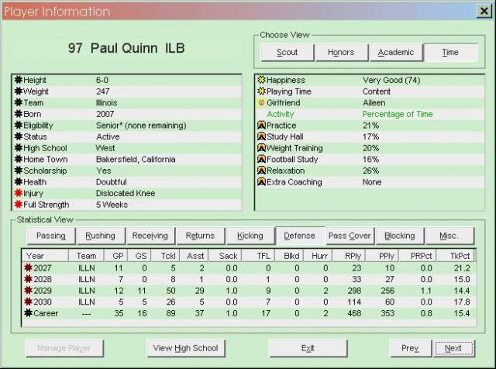Open the Receiving statistics tab
The height and width of the screenshot is (369, 496).
(150, 236)
